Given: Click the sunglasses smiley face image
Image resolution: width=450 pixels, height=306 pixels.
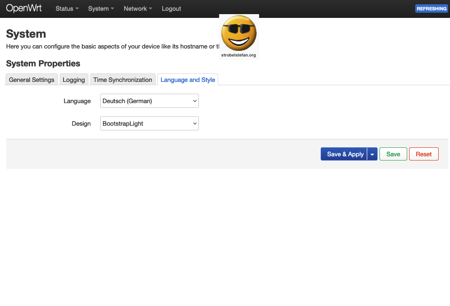Looking at the screenshot, I should (x=239, y=33).
